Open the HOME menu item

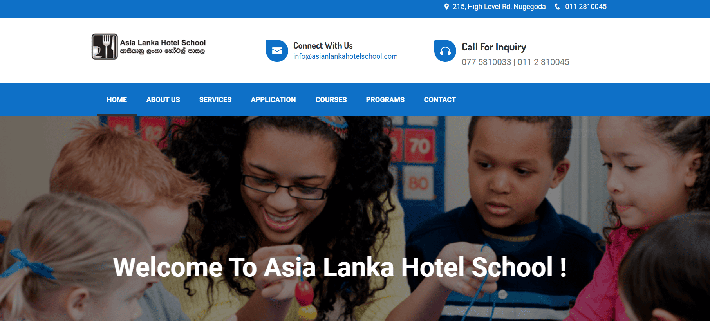point(117,100)
